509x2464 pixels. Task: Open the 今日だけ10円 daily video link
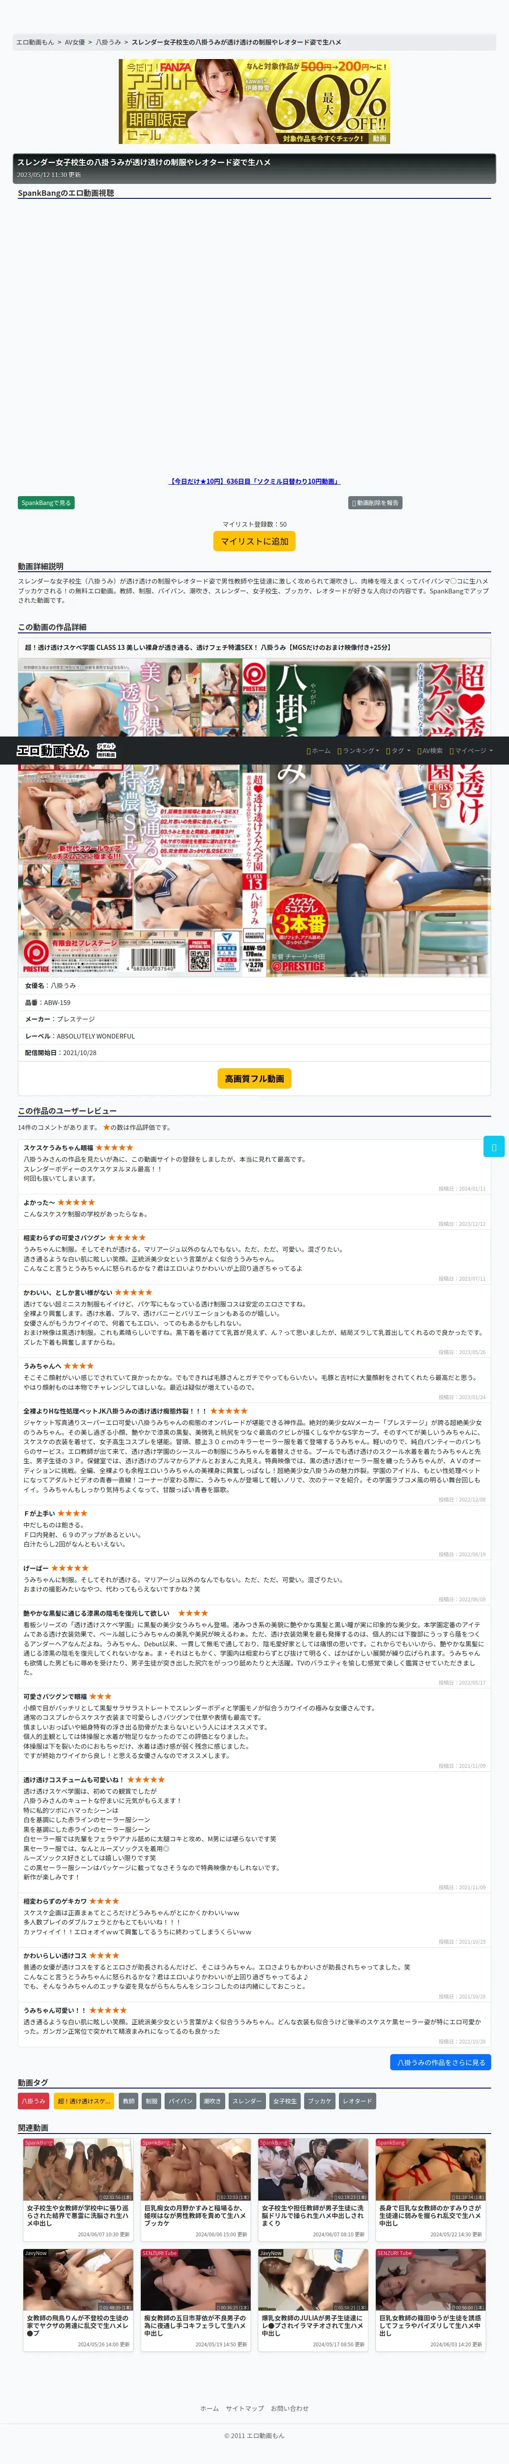coord(254,481)
